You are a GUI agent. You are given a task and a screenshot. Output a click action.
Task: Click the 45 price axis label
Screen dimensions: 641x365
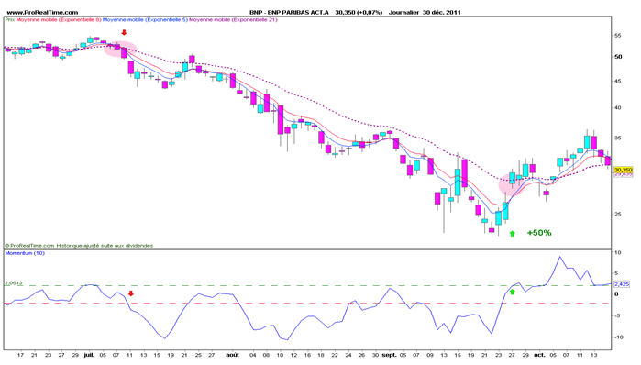pos(617,82)
